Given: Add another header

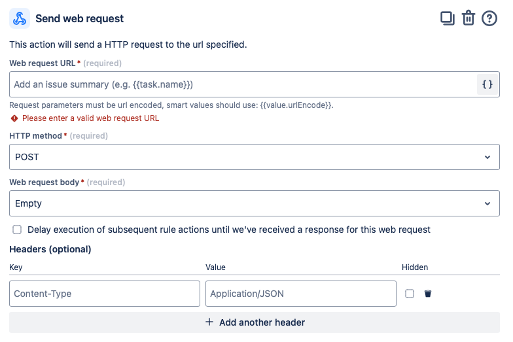Looking at the screenshot, I should point(255,322).
